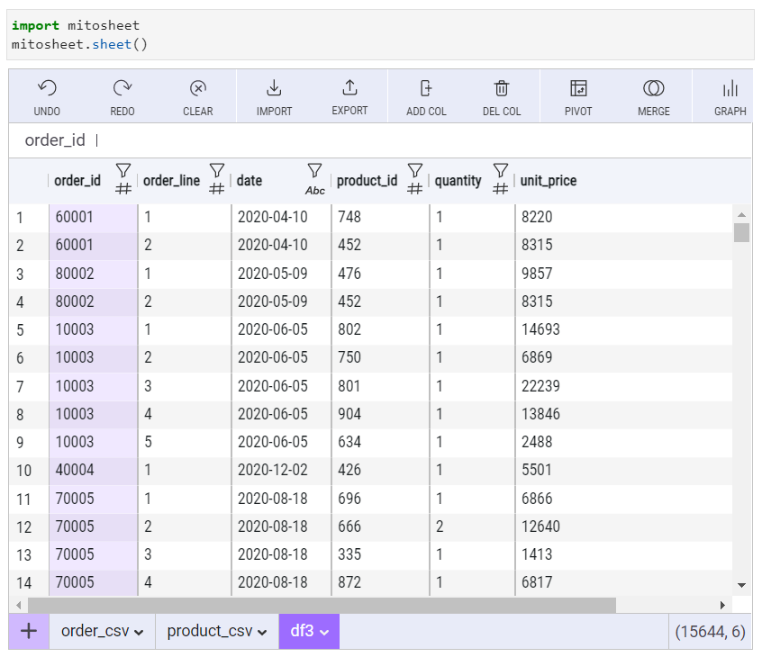Click the Undo icon in toolbar
The height and width of the screenshot is (657, 762).
coord(47,88)
